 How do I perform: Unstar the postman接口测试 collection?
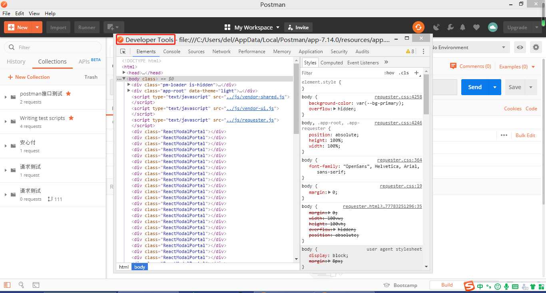(68, 93)
